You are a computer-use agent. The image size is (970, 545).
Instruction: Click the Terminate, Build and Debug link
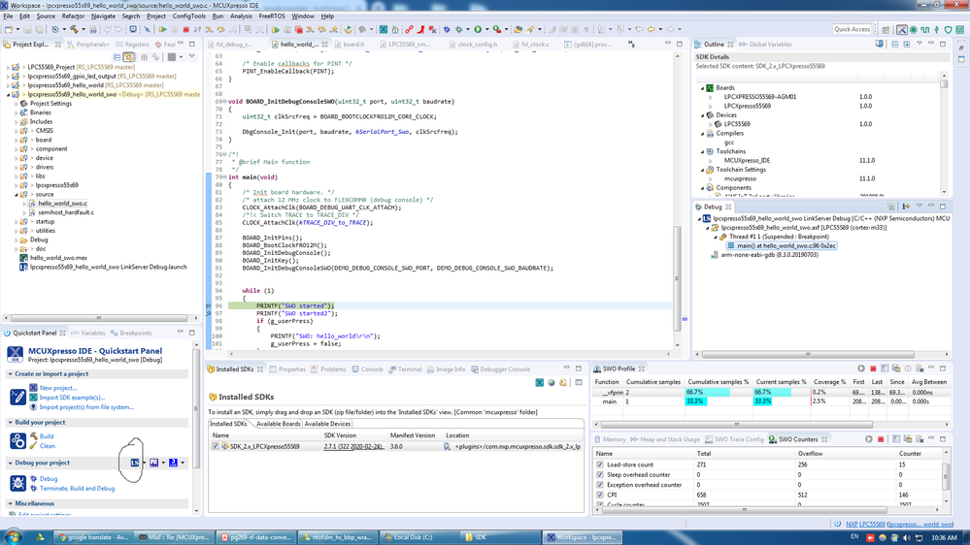coord(77,489)
